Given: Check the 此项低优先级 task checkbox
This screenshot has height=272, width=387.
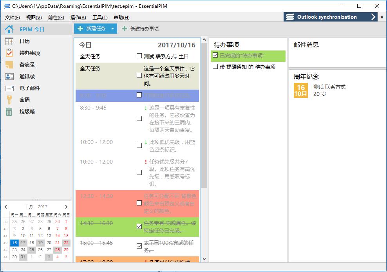Looking at the screenshot, I should (x=139, y=146).
